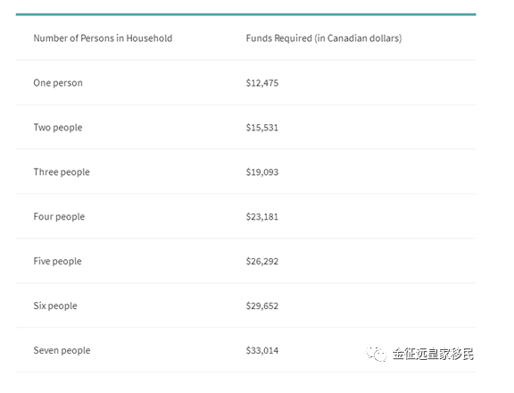The height and width of the screenshot is (393, 514).
Task: Select the Five people row label
Action: click(58, 262)
